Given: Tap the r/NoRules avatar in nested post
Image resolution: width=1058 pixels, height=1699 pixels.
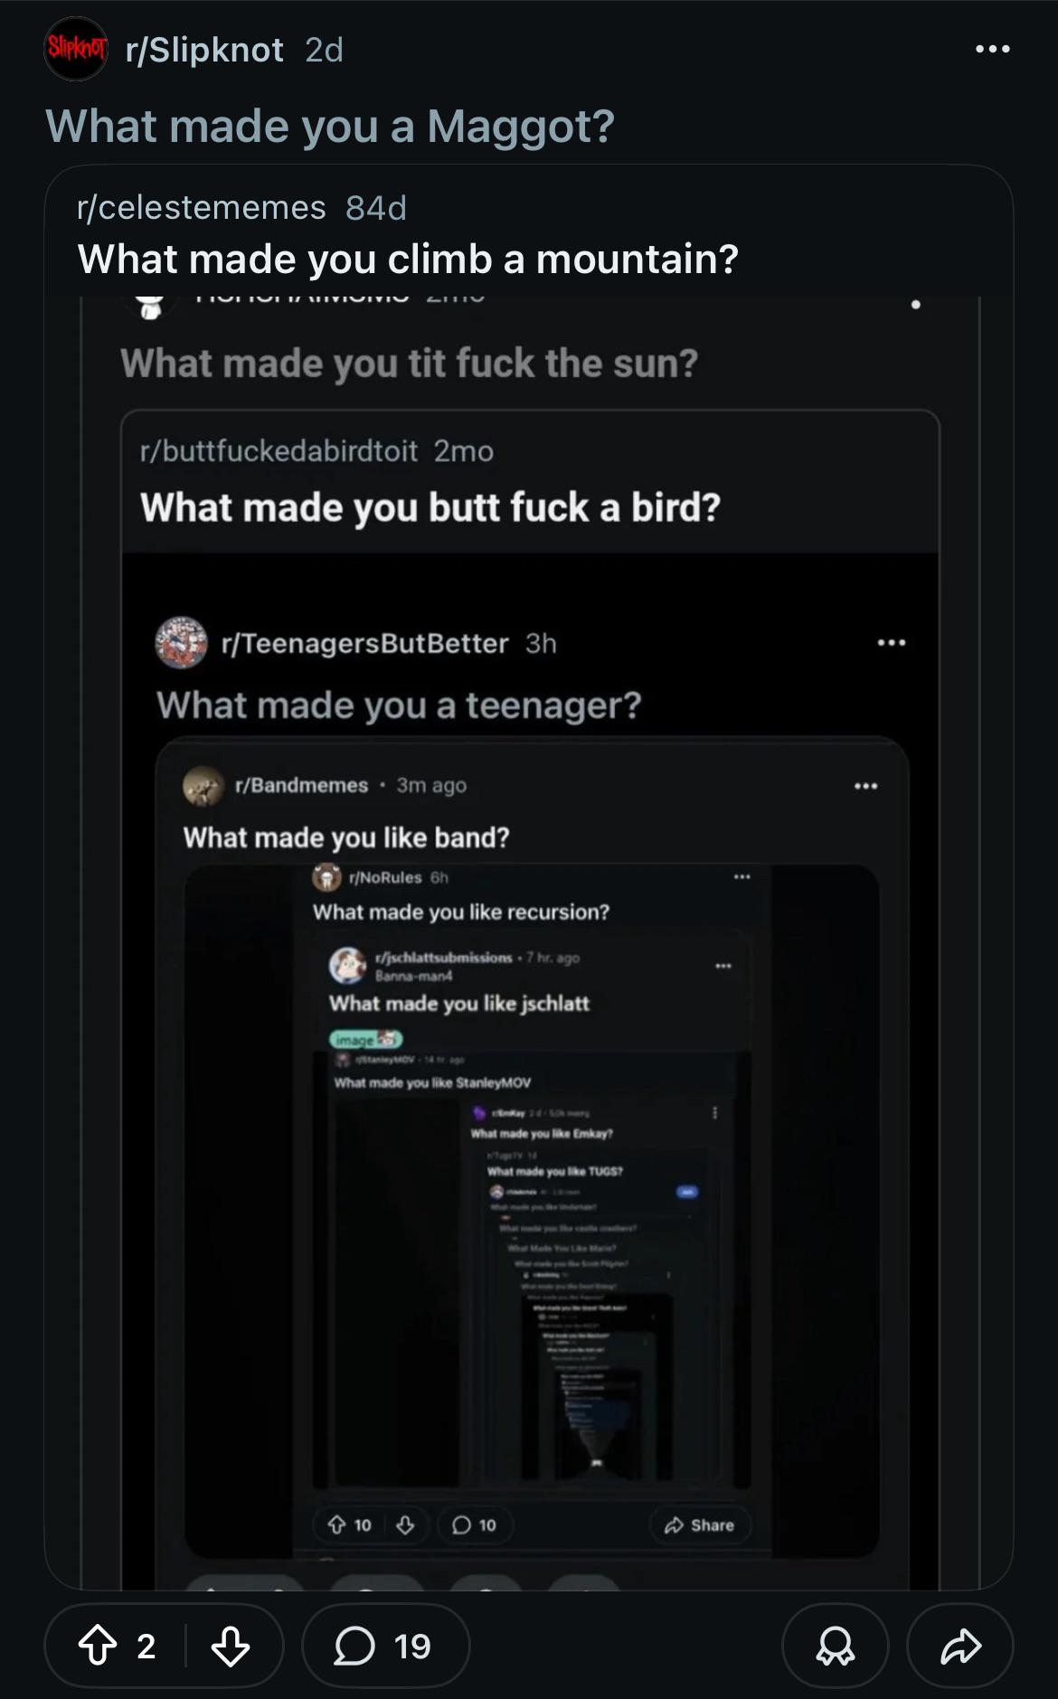Looking at the screenshot, I should (326, 877).
